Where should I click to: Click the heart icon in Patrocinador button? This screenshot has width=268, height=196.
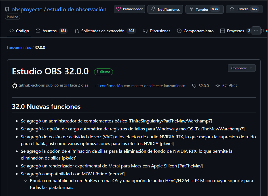(119, 9)
